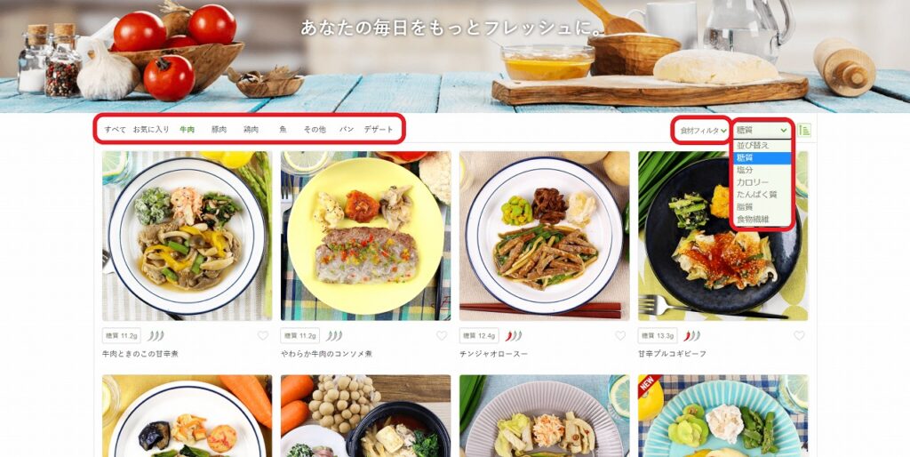Image resolution: width=910 pixels, height=457 pixels.
Task: Select the デザート category tab
Action: pos(379,130)
